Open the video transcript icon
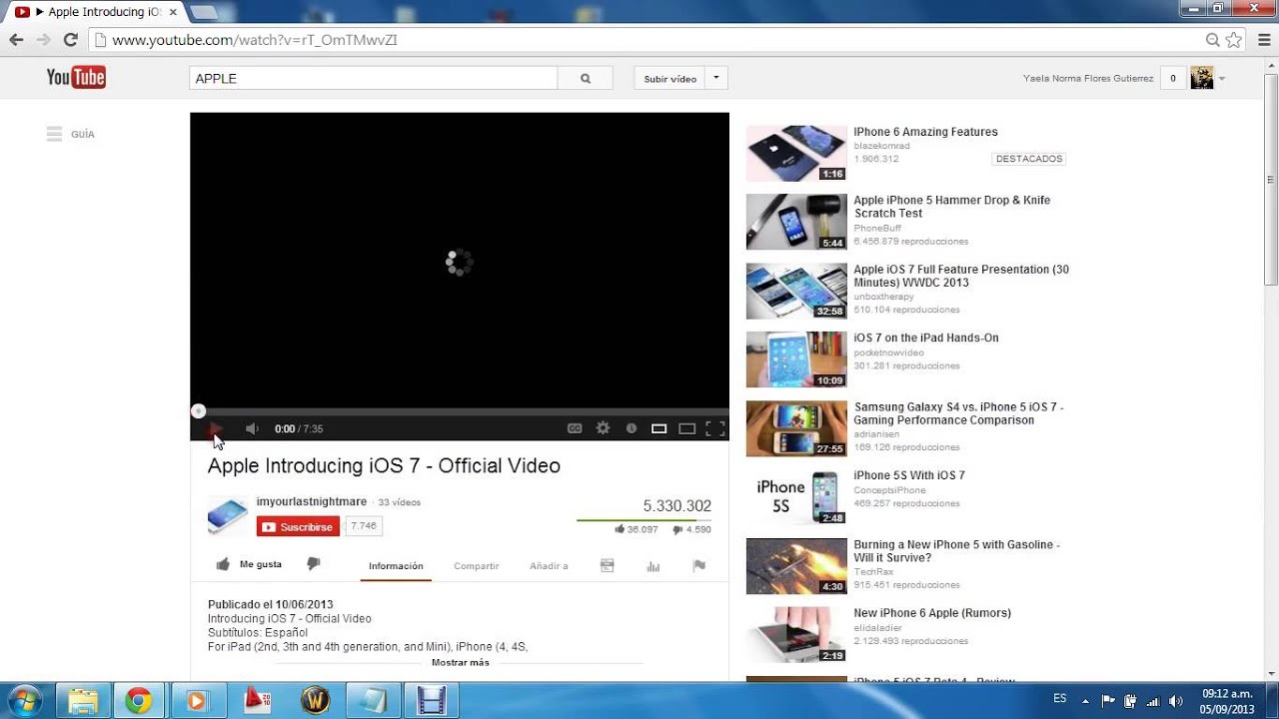The height and width of the screenshot is (719, 1279). [607, 565]
